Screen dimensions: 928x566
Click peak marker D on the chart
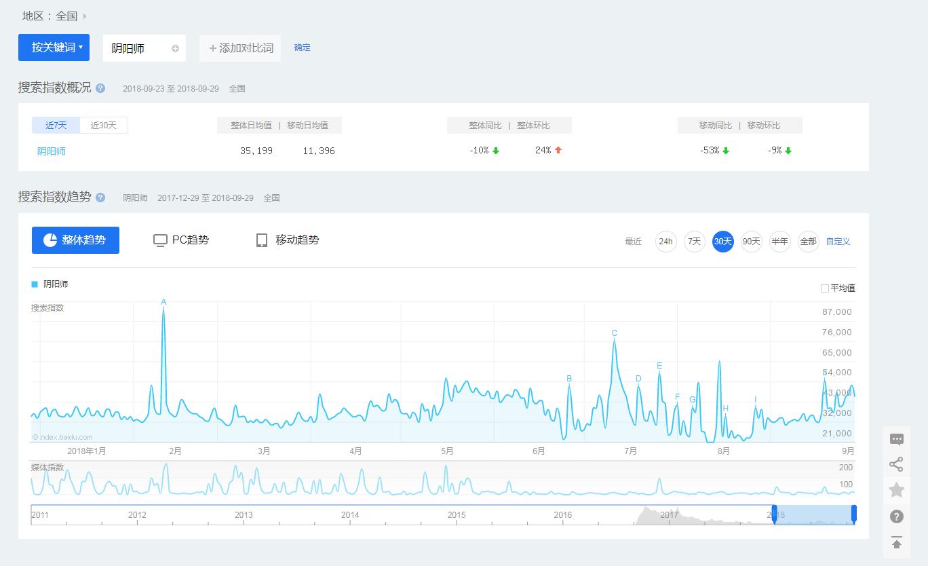tap(638, 379)
